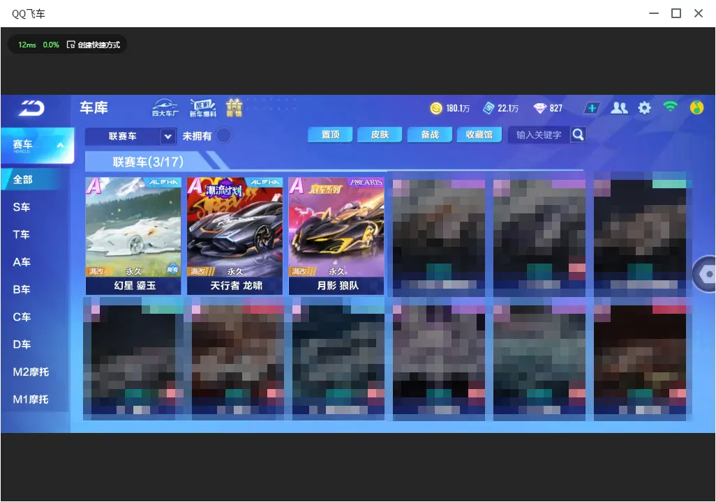This screenshot has width=716, height=502.
Task: Select the 天行者 龙啸 car card
Action: pyautogui.click(x=234, y=236)
